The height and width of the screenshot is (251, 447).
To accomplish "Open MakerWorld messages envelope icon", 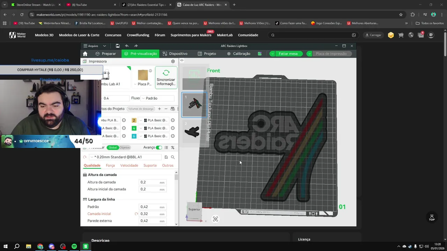I will pyautogui.click(x=421, y=35).
